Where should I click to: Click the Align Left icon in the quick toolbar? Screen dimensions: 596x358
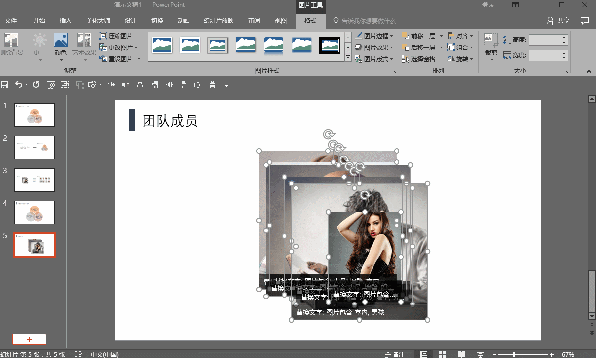(x=183, y=85)
